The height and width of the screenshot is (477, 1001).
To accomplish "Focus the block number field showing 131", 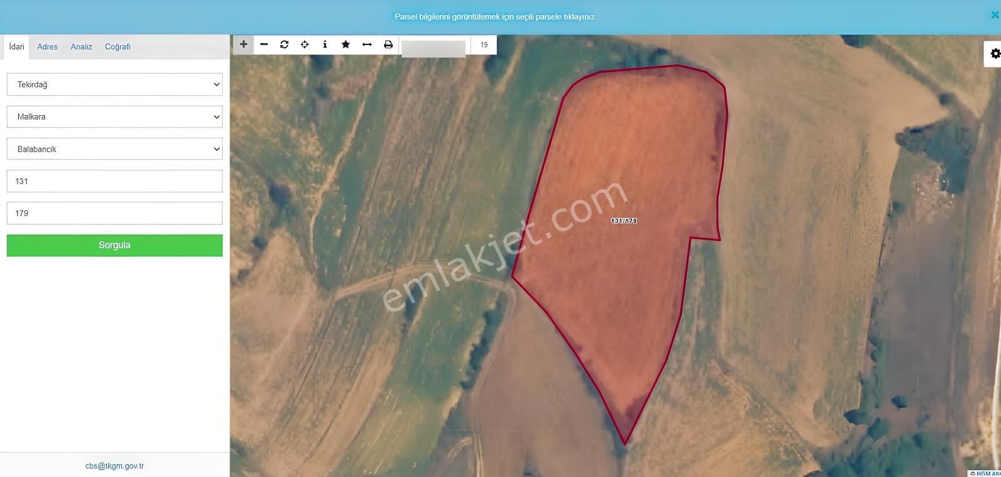I will 114,181.
